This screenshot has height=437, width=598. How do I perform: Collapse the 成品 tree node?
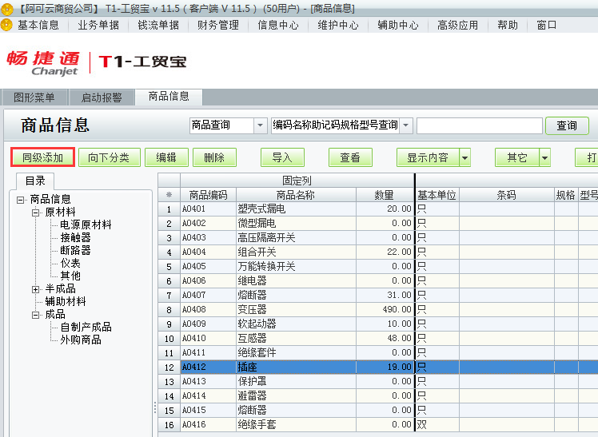coord(35,315)
